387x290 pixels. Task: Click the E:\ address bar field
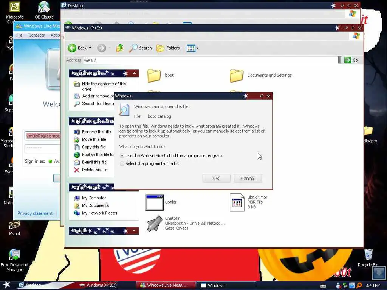211,60
